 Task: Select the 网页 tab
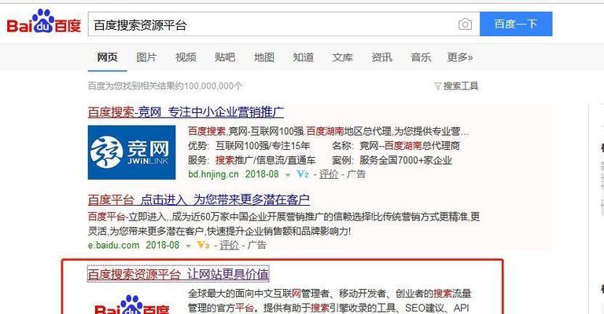click(x=107, y=57)
